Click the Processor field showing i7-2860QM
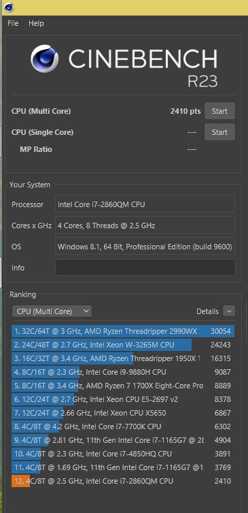 tap(145, 204)
